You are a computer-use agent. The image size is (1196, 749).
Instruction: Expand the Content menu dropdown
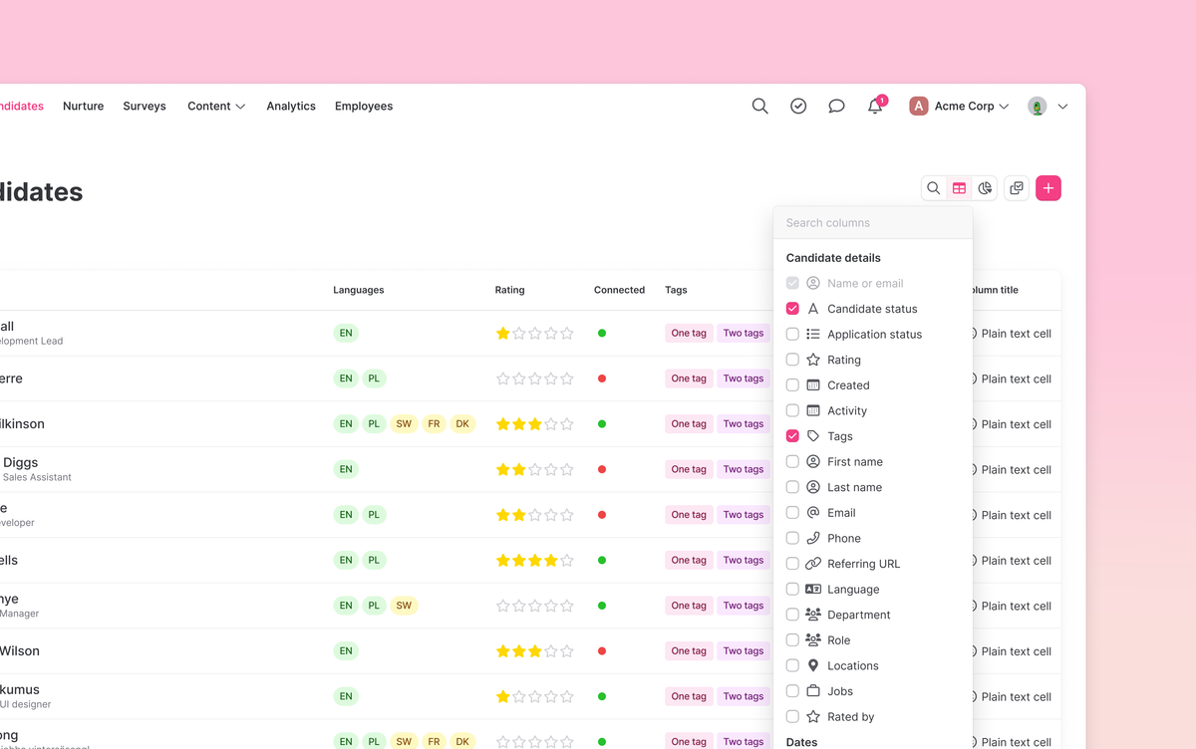click(215, 106)
